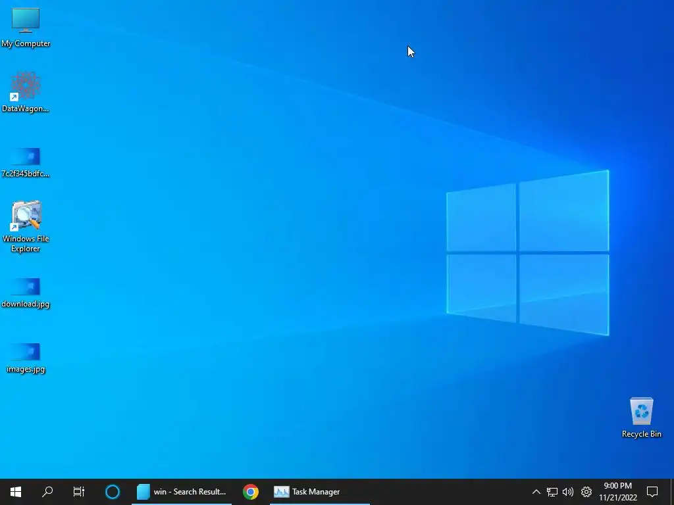Open the clock showing 9:00 PM

click(x=617, y=492)
